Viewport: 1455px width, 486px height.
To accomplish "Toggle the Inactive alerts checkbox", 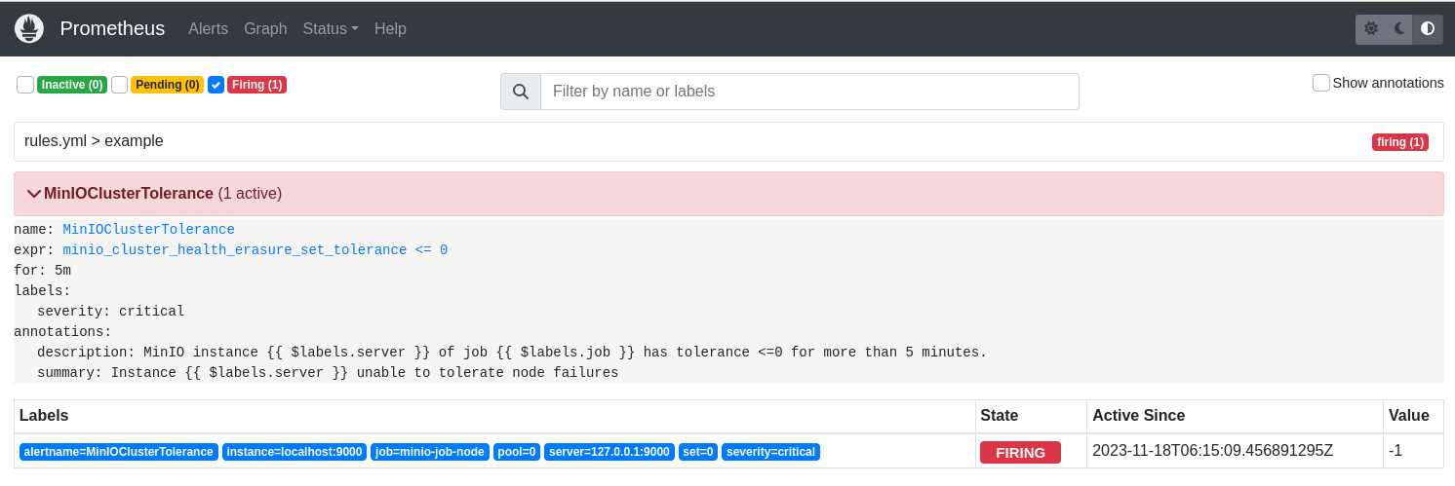I will pyautogui.click(x=25, y=85).
